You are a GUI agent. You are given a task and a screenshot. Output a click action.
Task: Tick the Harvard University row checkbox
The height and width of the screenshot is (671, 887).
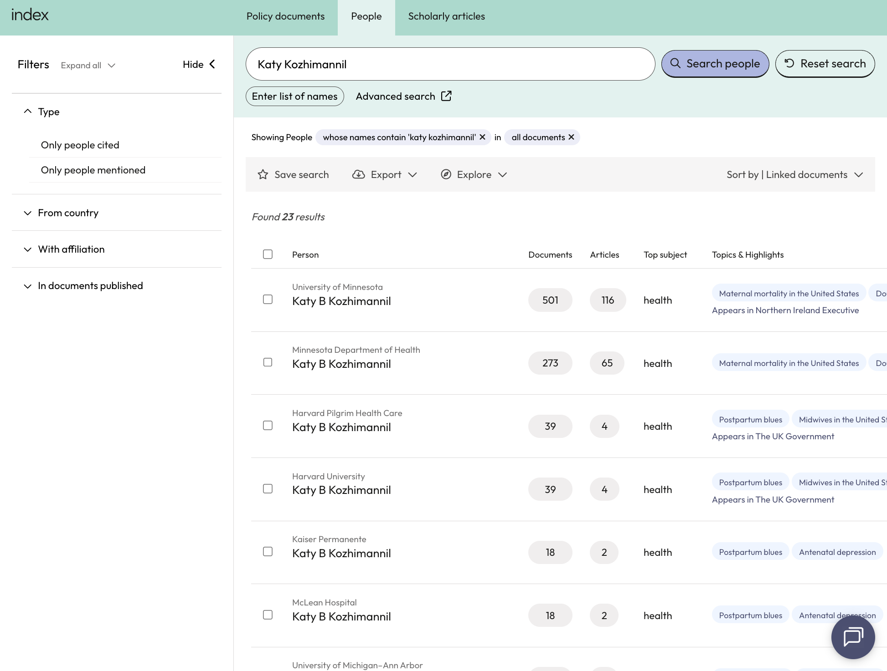coord(268,489)
